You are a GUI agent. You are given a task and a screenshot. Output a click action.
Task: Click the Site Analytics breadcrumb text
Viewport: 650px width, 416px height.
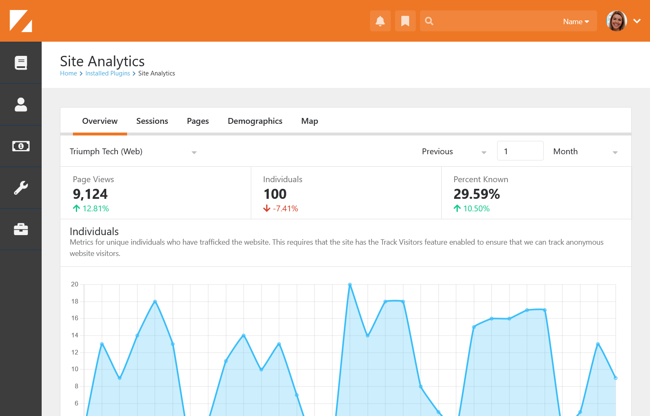[157, 73]
